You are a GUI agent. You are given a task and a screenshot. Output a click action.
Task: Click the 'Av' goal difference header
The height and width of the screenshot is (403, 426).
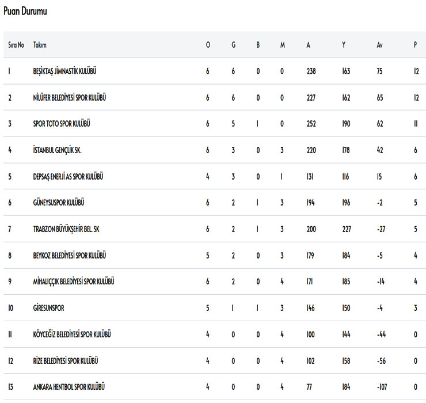[379, 45]
